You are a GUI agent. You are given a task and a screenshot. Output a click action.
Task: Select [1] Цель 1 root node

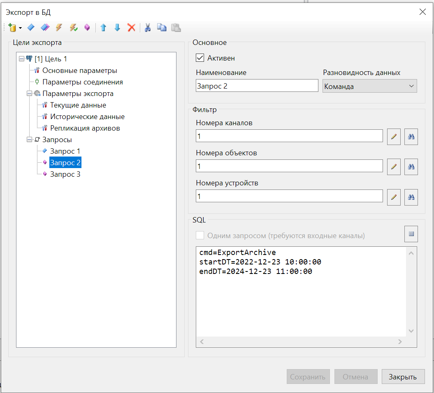click(51, 59)
